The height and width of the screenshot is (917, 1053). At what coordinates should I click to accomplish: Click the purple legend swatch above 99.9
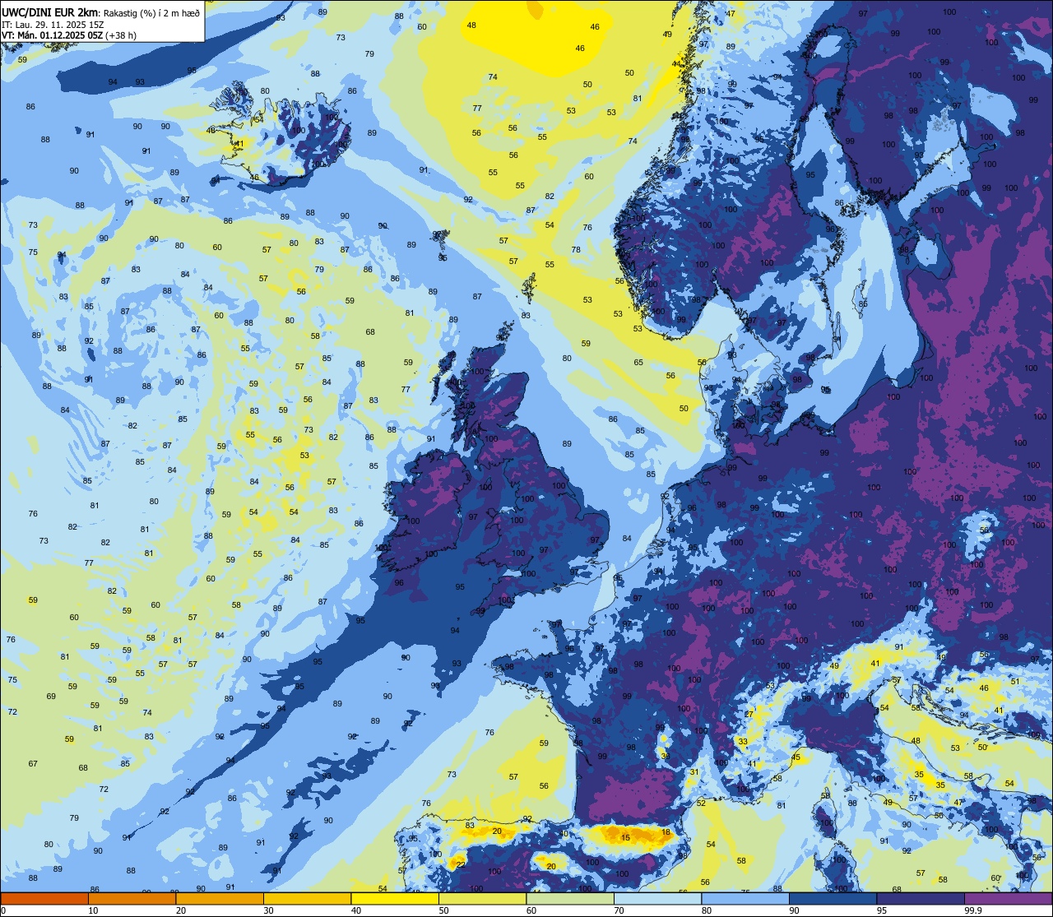point(1008,898)
